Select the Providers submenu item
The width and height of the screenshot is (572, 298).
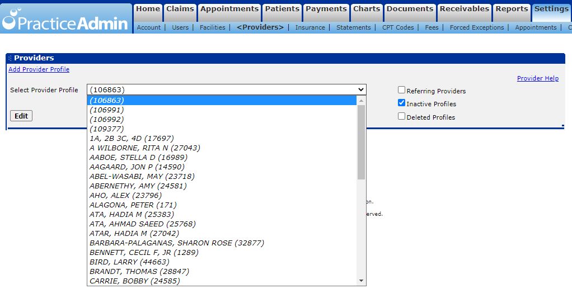click(x=260, y=27)
